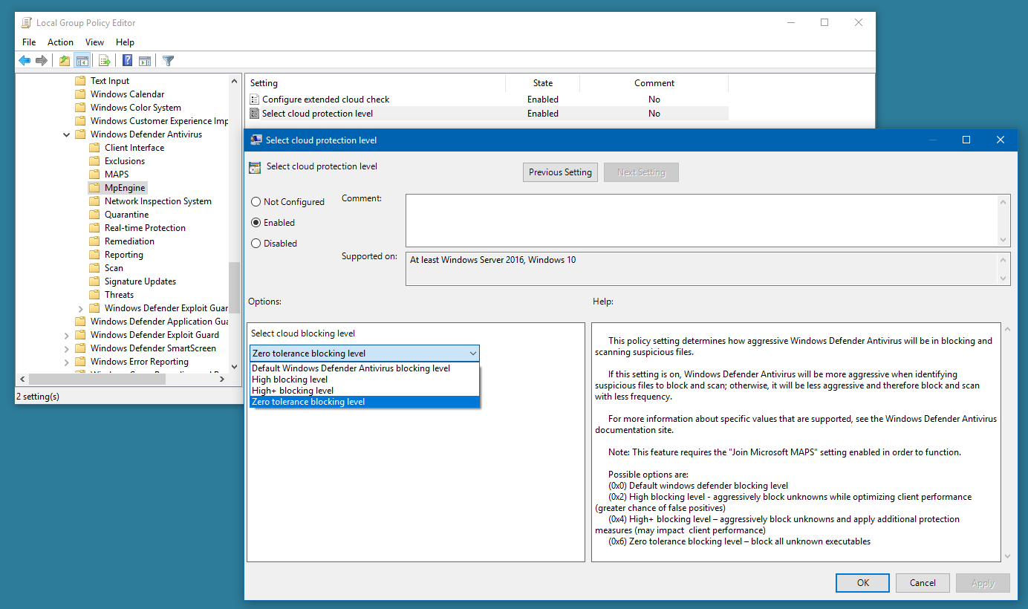Click the Show/Hide Action Pane icon
The height and width of the screenshot is (609, 1028).
(145, 61)
